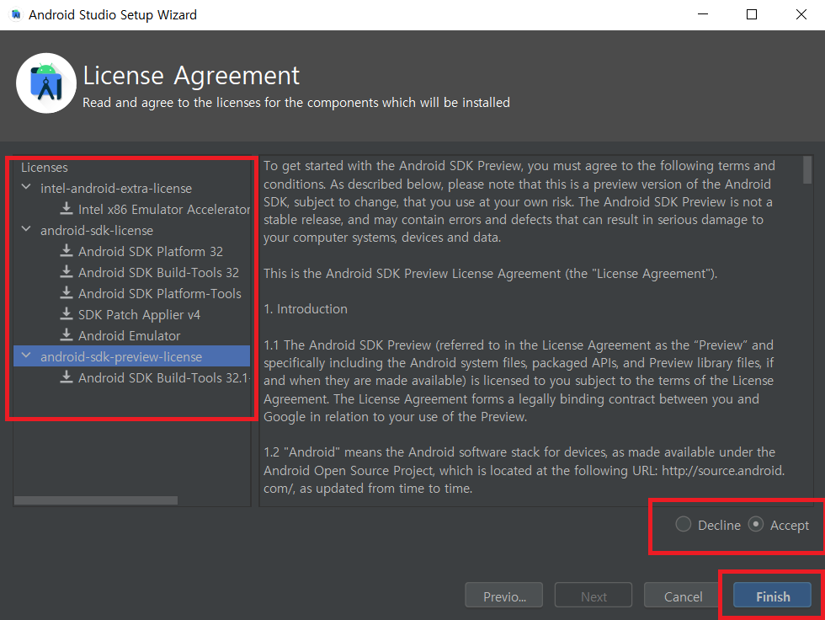
Task: Click the licenses list horizontal scrollbar
Action: (96, 500)
